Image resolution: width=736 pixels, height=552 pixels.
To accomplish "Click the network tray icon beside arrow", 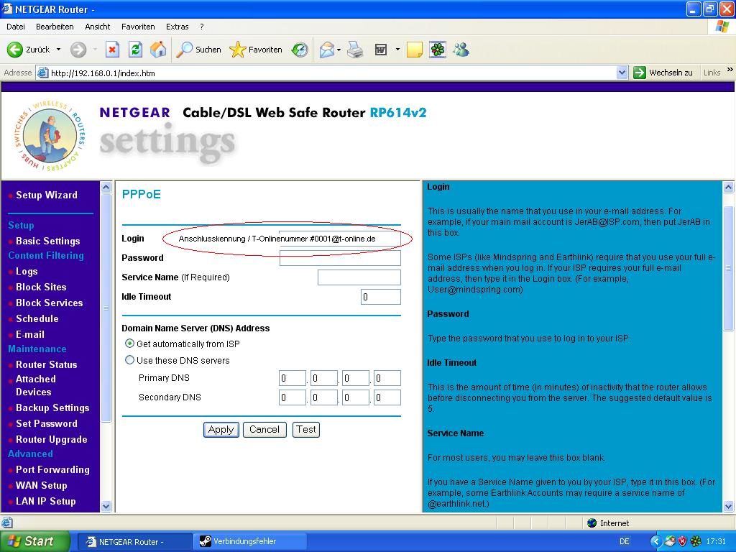I will pos(669,541).
